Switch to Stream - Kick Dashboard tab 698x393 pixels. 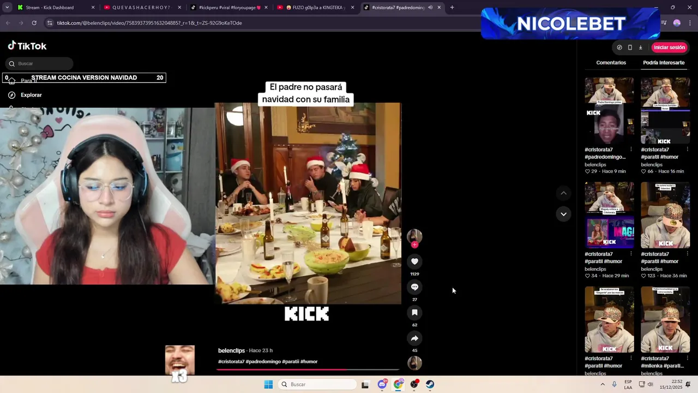(56, 8)
